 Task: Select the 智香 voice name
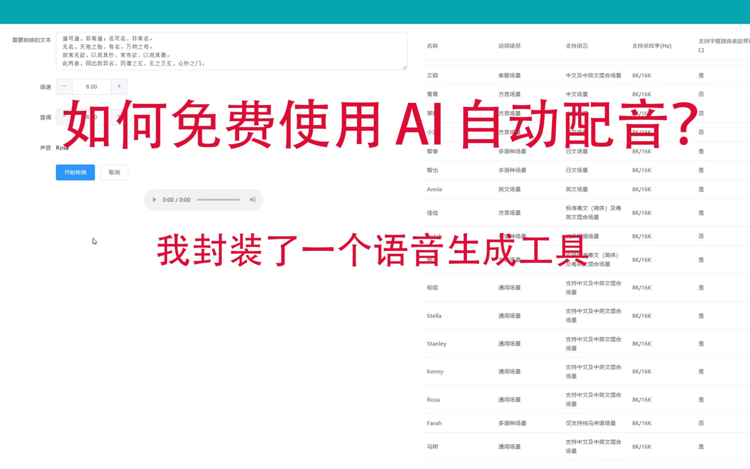coord(432,151)
